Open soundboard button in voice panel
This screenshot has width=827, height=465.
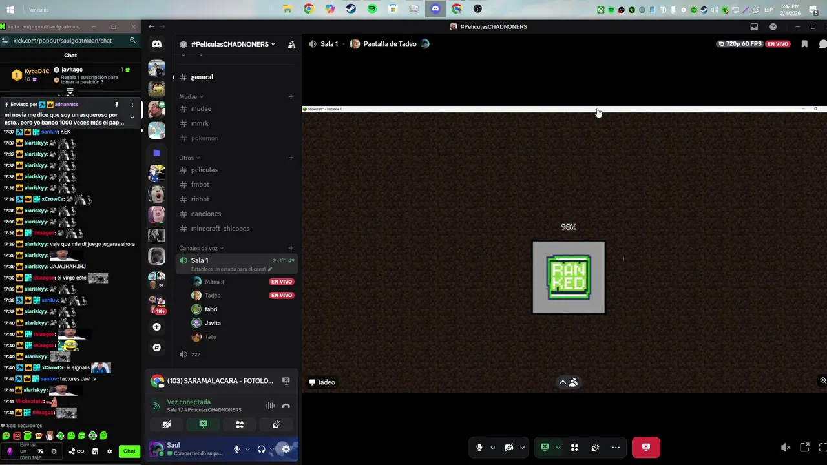[x=277, y=424]
